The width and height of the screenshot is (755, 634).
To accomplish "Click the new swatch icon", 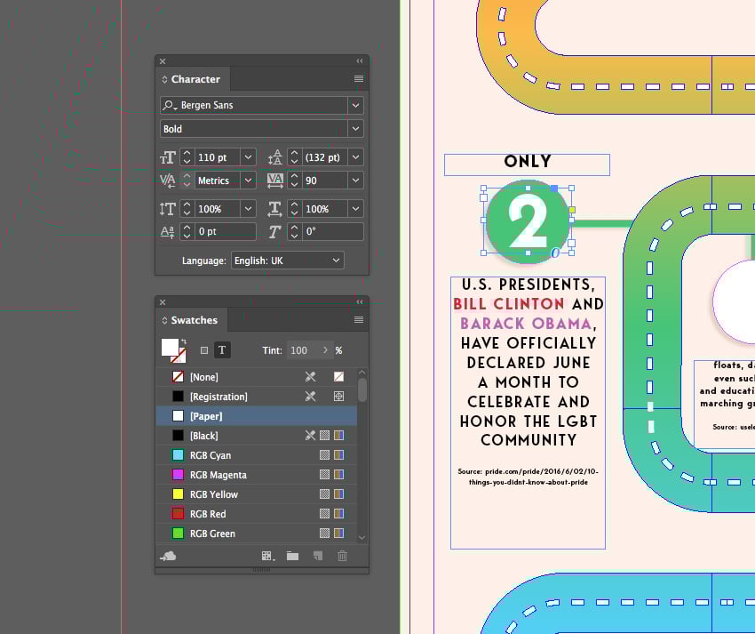I will [317, 556].
